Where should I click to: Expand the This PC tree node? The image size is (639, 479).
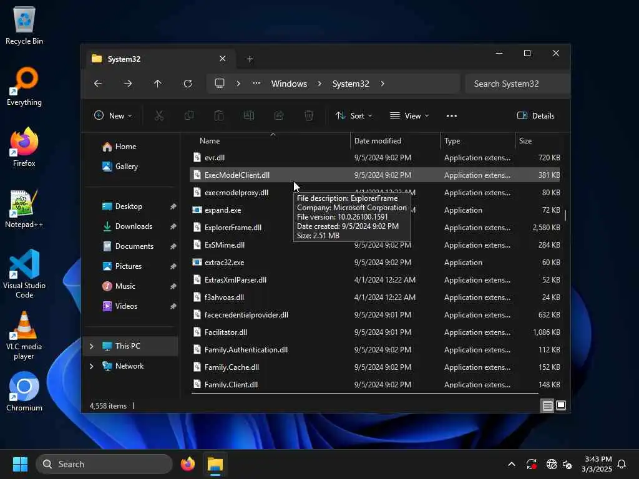point(91,346)
